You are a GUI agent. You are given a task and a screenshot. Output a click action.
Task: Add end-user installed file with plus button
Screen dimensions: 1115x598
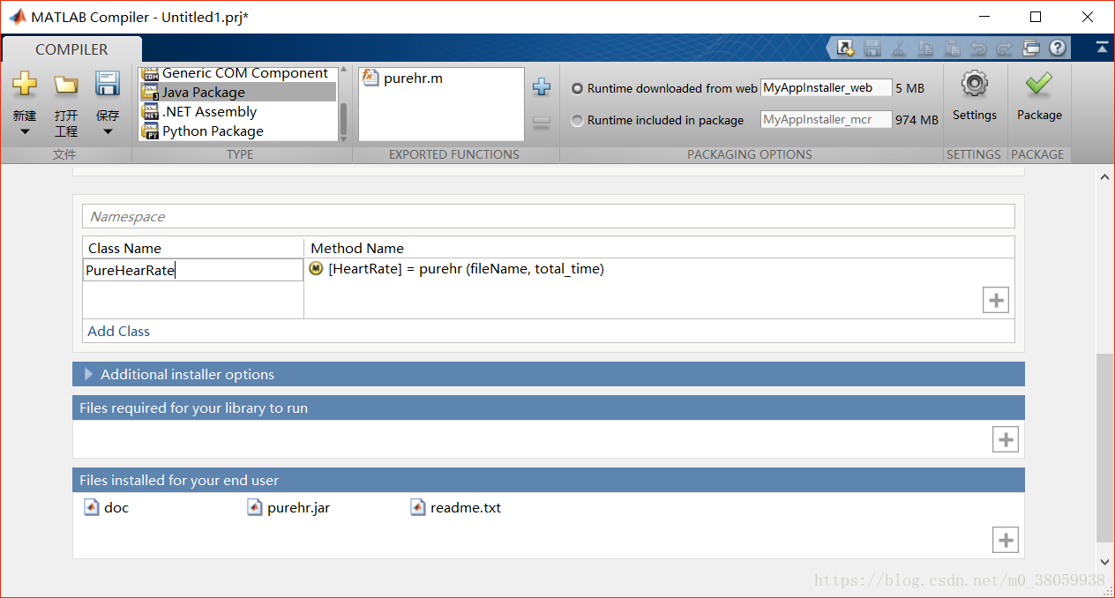pyautogui.click(x=1006, y=540)
